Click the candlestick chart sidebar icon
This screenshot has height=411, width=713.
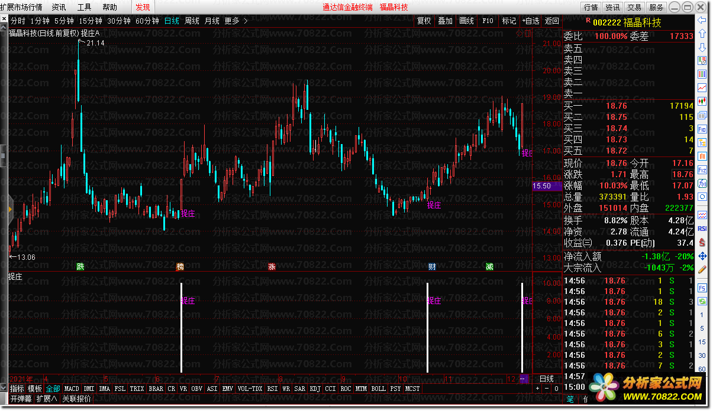(702, 101)
